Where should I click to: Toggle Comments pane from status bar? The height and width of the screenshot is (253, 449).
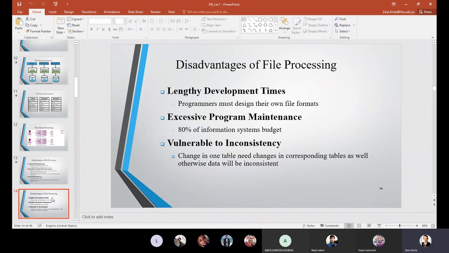329,226
